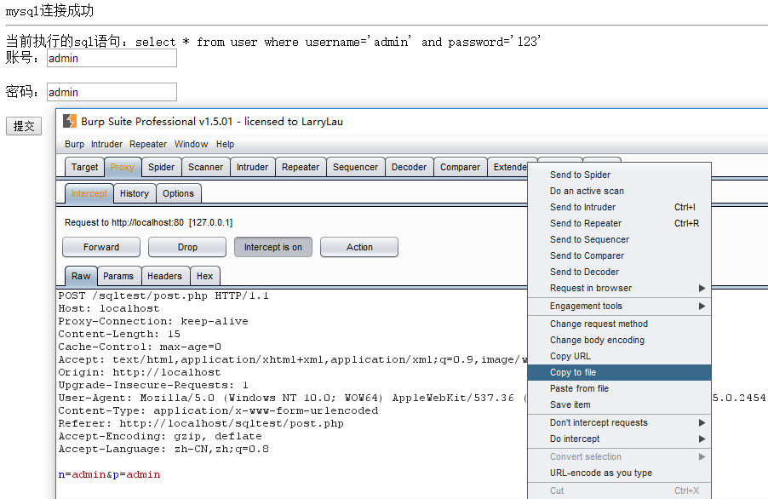This screenshot has width=768, height=499.
Task: Click the 密码 password input field
Action: (112, 92)
